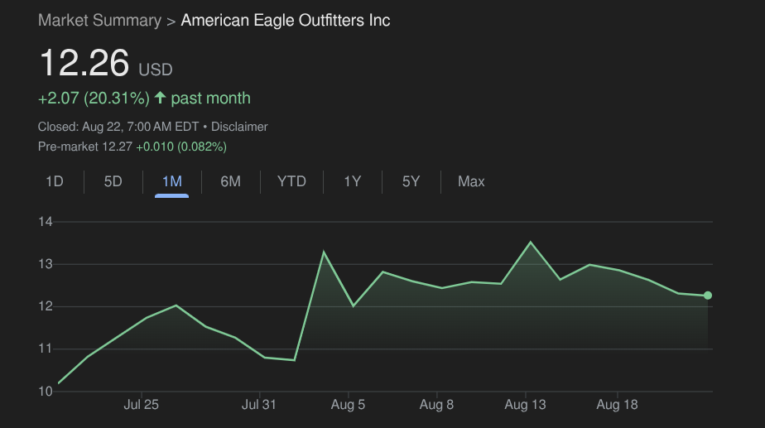Click the green endpoint dot on chart
The height and width of the screenshot is (428, 765).
coord(708,296)
